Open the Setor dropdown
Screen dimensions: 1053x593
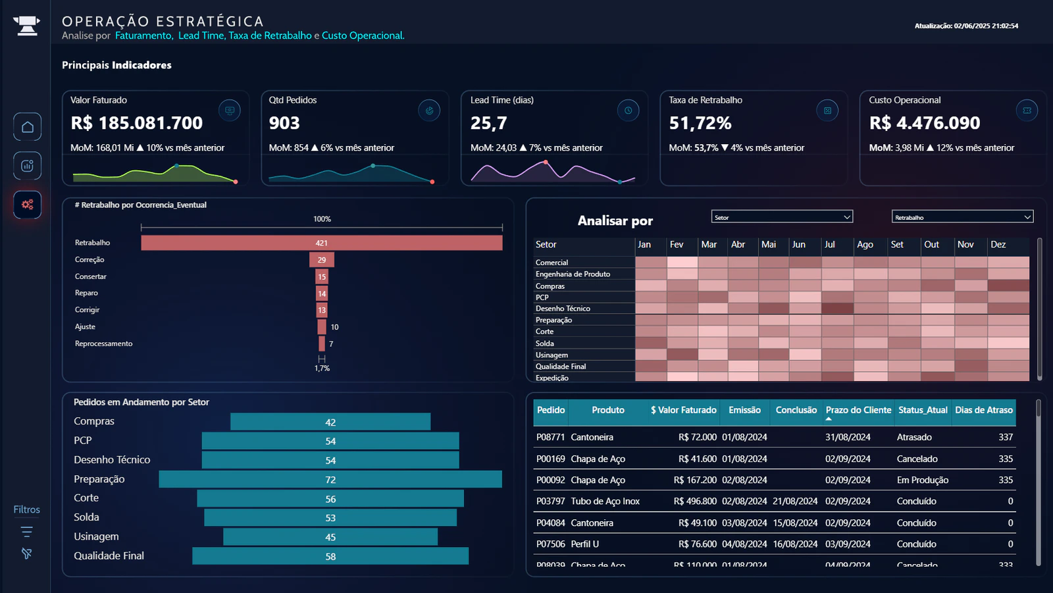pyautogui.click(x=783, y=217)
